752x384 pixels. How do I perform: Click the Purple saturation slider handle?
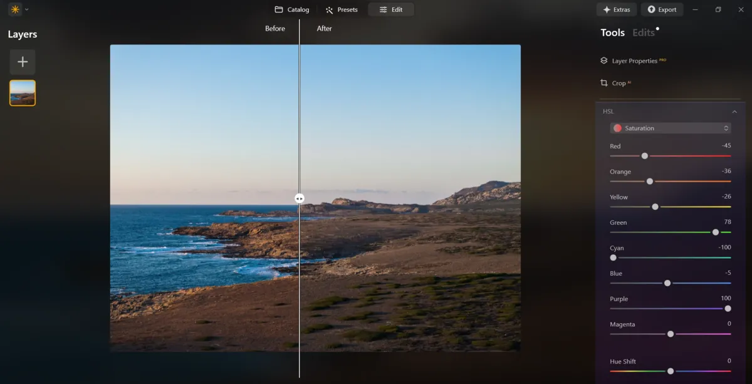click(728, 309)
